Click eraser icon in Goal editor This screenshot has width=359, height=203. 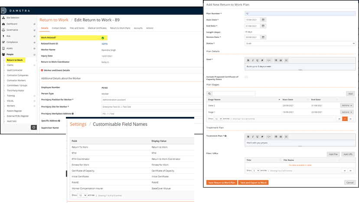coord(262,60)
